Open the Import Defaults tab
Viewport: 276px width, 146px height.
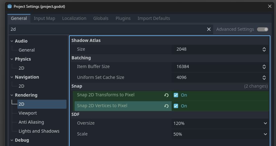(x=154, y=18)
